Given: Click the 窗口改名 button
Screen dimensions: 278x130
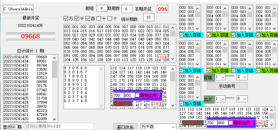Looking at the screenshot, I should [x=125, y=127].
